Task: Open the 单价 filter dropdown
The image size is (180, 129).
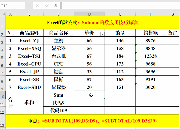Action: tap(102, 34)
